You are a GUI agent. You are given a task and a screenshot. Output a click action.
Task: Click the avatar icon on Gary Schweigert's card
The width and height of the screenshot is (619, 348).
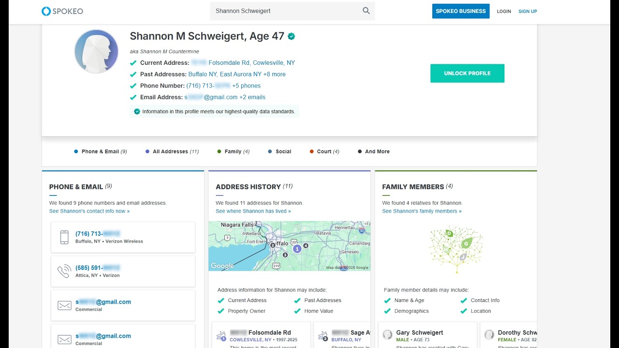[x=387, y=334]
